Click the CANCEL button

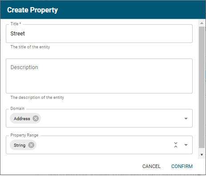coord(151,166)
